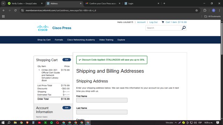The width and height of the screenshot is (223, 125).
Task: Open the Cisco Networking Academy menu
Action: pos(81,40)
